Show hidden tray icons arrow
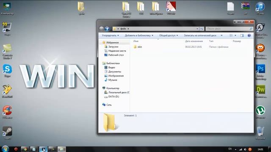This screenshot has width=271, height=152. pos(235,149)
